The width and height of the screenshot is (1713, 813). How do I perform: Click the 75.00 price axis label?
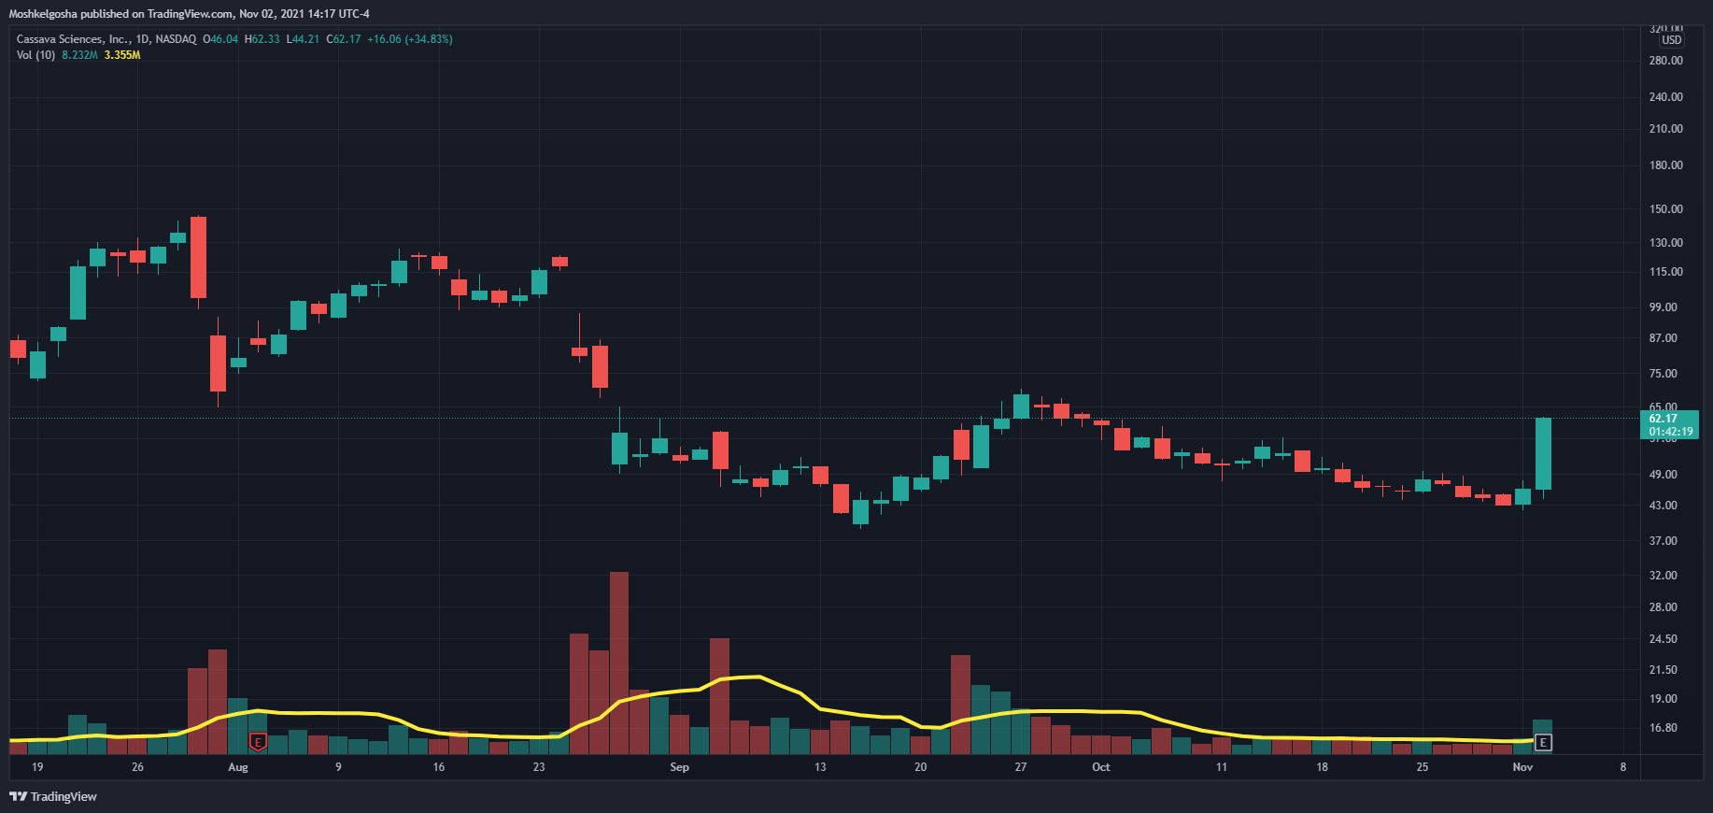coord(1663,374)
